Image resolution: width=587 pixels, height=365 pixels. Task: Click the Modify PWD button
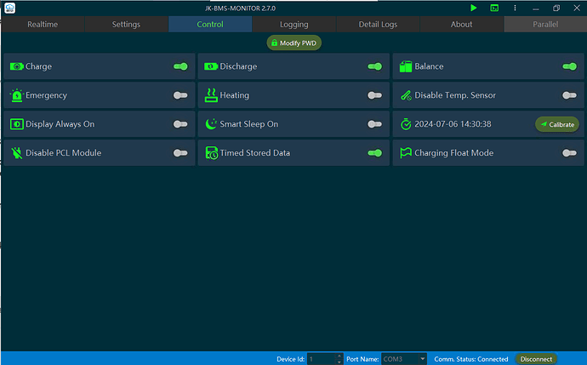click(293, 43)
